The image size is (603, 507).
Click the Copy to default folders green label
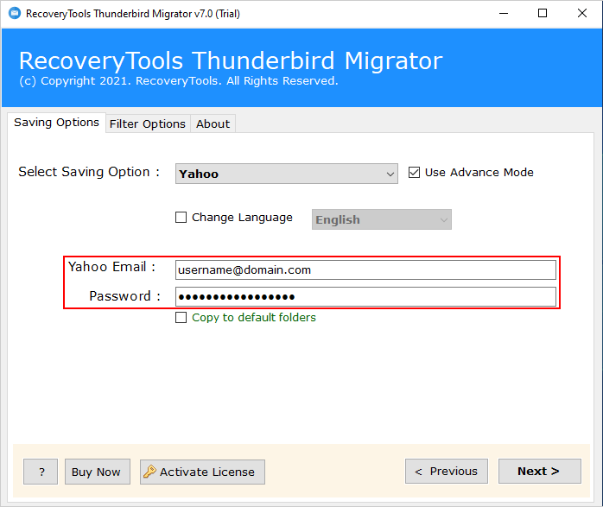(254, 318)
